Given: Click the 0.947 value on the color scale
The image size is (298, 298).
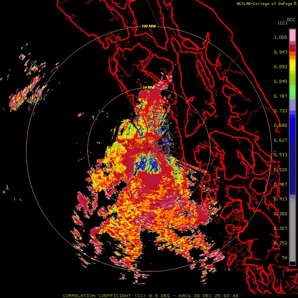Looking at the screenshot, I should (280, 52).
